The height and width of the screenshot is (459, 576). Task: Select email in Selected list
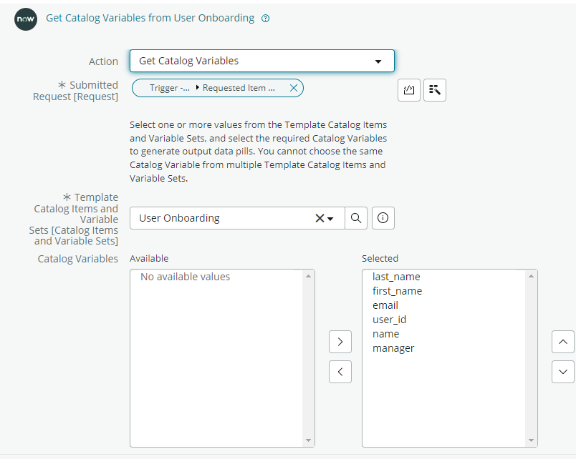(385, 305)
